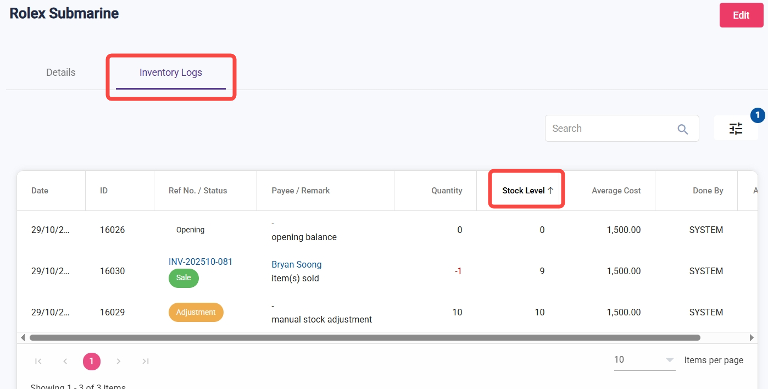Click the horizontal scrollbar right arrow
768x389 pixels.
(x=752, y=337)
